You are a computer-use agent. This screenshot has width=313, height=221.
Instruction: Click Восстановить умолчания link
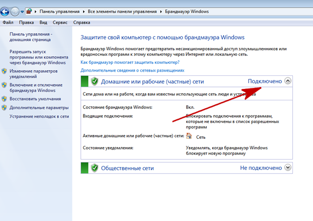pyautogui.click(x=35, y=99)
